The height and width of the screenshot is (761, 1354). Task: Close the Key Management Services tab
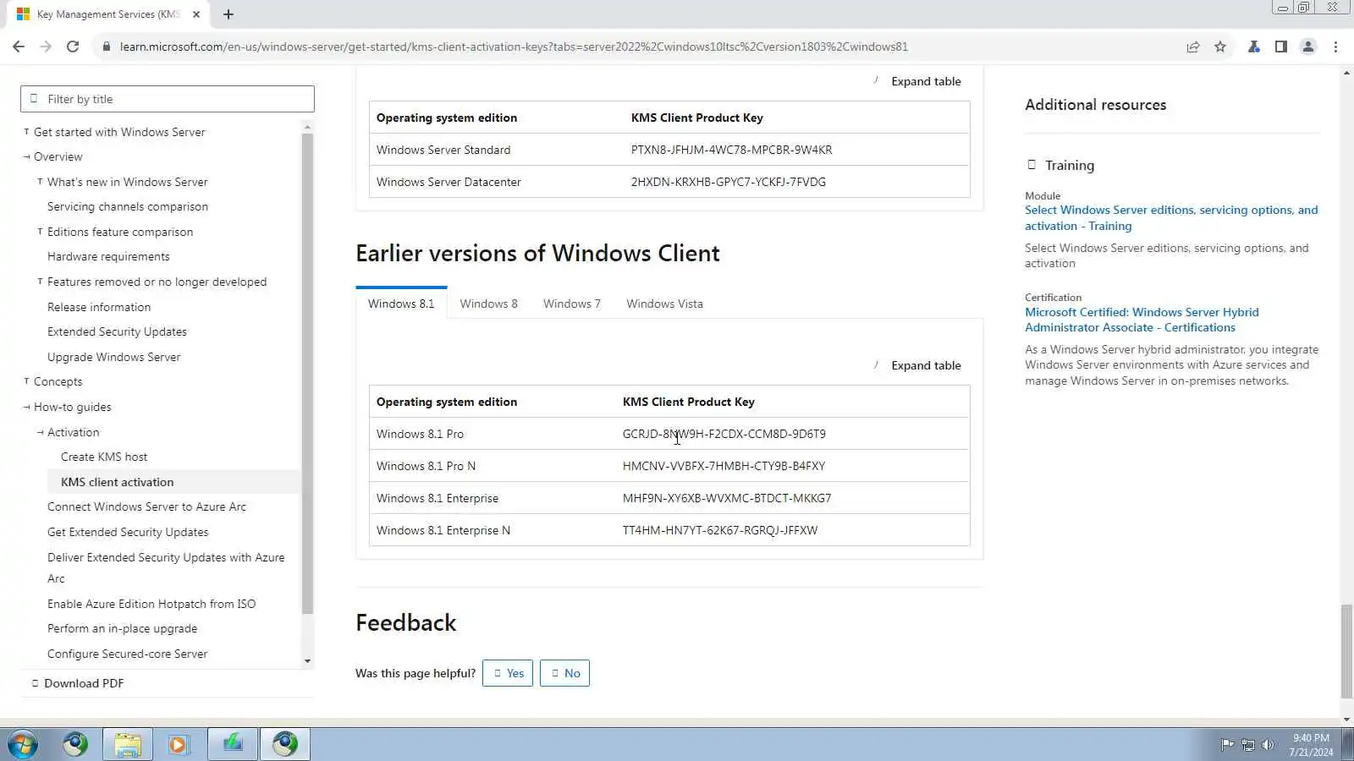tap(196, 14)
